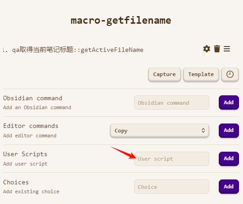This screenshot has height=204, width=243.
Task: Click into the User script input field
Action: tap(172, 159)
